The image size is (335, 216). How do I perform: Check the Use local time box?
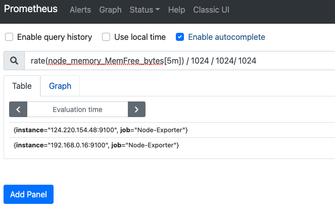pos(106,37)
